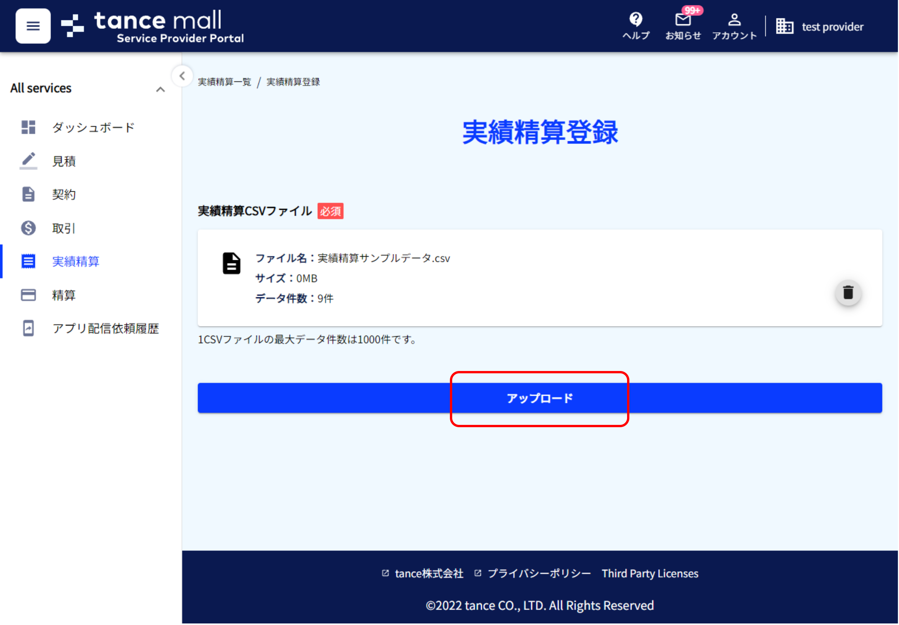This screenshot has height=625, width=899.
Task: Click the 契約 document icon
Action: tap(28, 194)
